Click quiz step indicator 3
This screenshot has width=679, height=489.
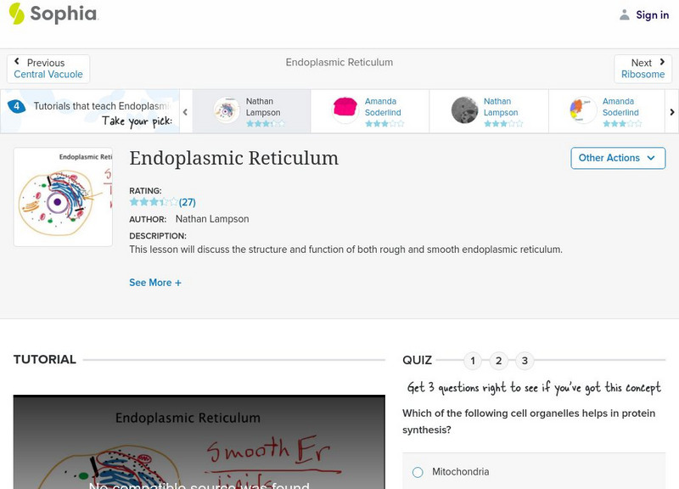click(526, 360)
